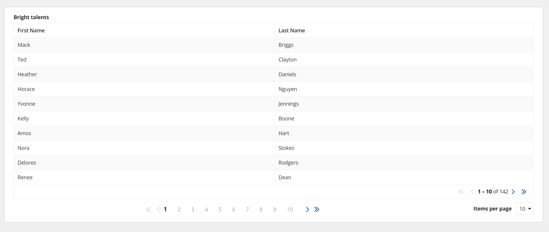This screenshot has width=549, height=232.
Task: Click next page arrow in bottom pagination
Action: tap(307, 209)
